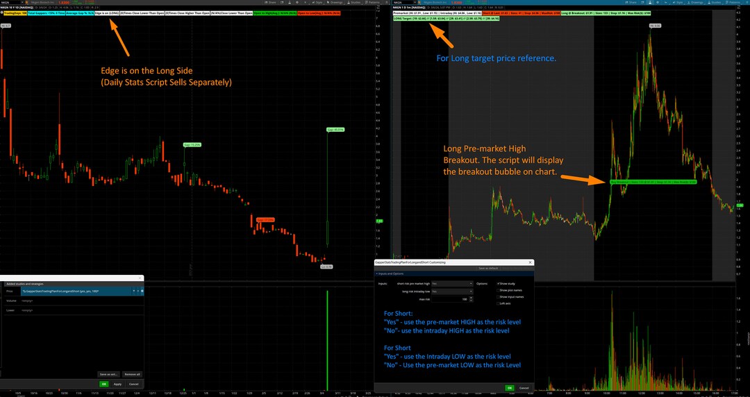Click (0)Times Close Higher Than Open label
The image size is (750, 397).
(187, 13)
